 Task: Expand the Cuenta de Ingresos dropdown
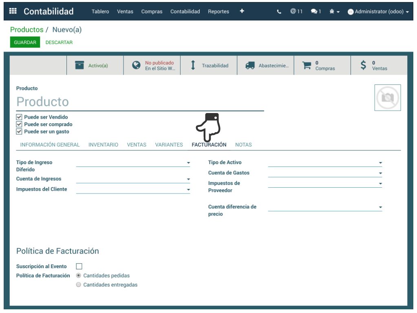click(188, 179)
